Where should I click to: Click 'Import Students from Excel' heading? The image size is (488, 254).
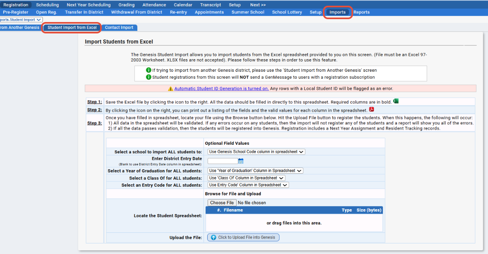point(119,42)
